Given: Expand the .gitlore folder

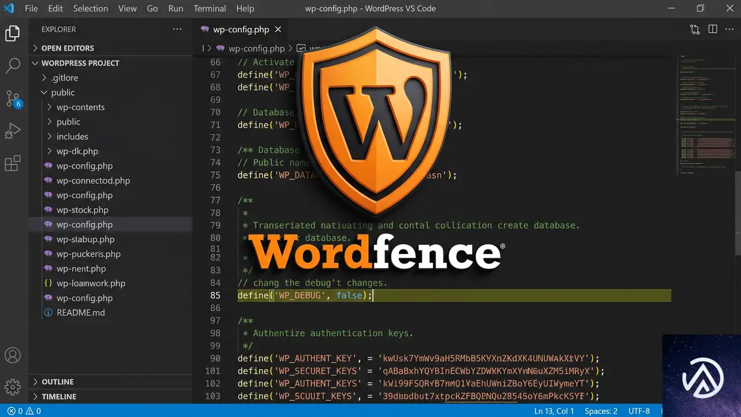Looking at the screenshot, I should [111, 78].
